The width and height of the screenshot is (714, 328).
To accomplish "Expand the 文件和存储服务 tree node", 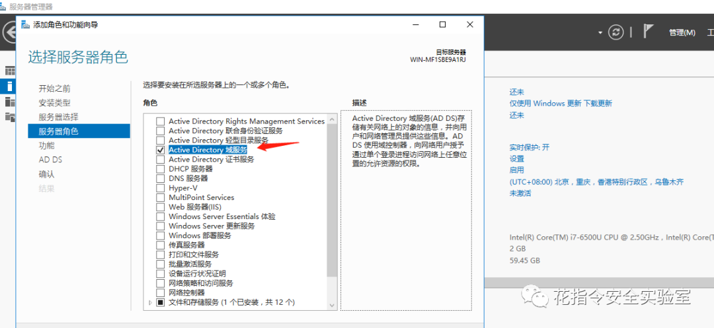I will point(150,302).
